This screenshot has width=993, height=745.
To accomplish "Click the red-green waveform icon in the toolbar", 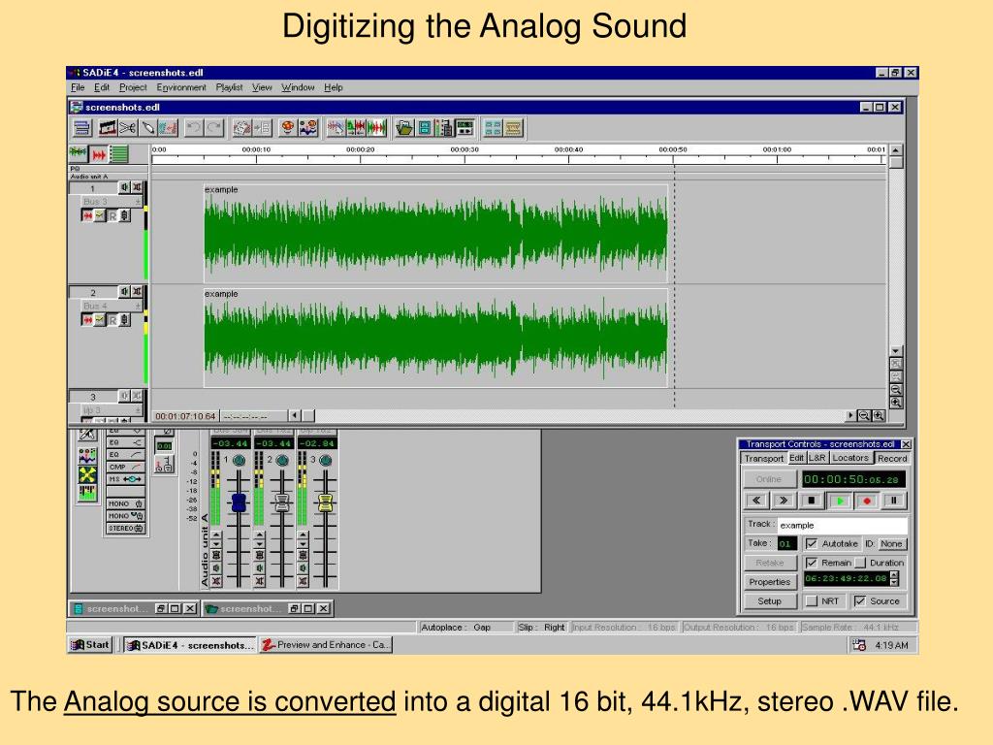I will [x=377, y=128].
